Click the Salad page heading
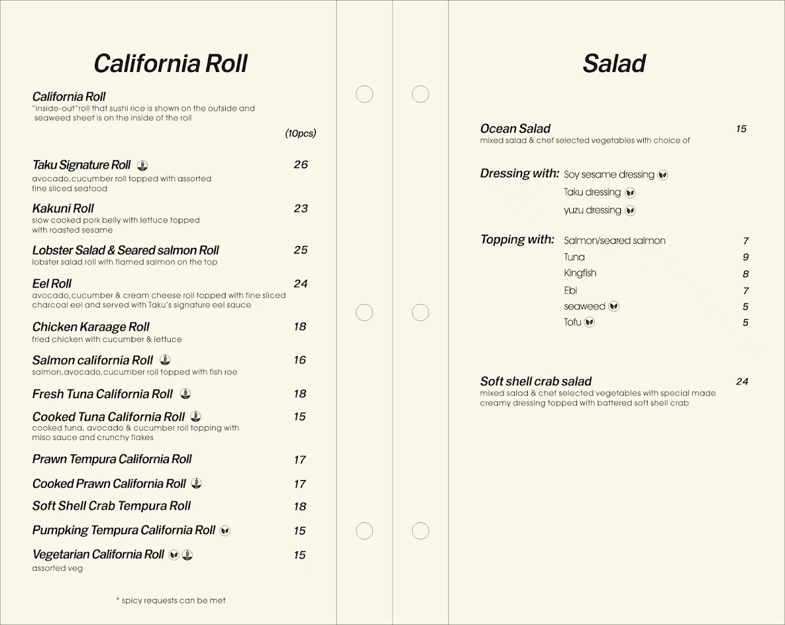Screen dimensions: 785x625 [614, 63]
